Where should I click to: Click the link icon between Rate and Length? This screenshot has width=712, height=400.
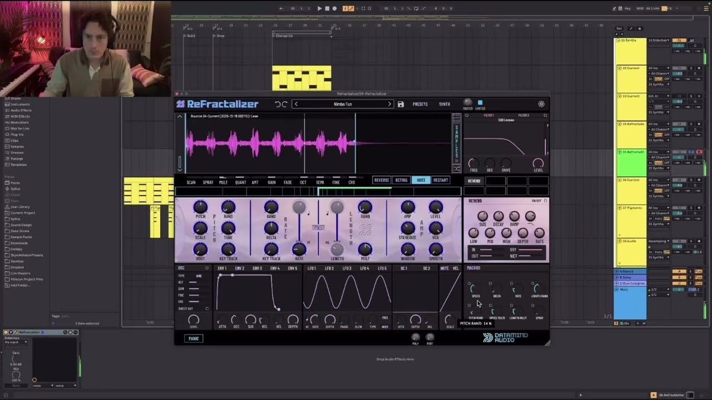pyautogui.click(x=318, y=228)
